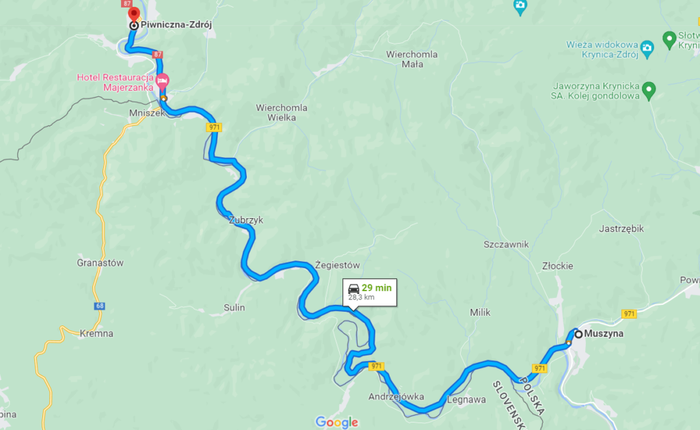This screenshot has width=700, height=430.
Task: Select the teal camera marker at top edge
Action: click(520, 8)
